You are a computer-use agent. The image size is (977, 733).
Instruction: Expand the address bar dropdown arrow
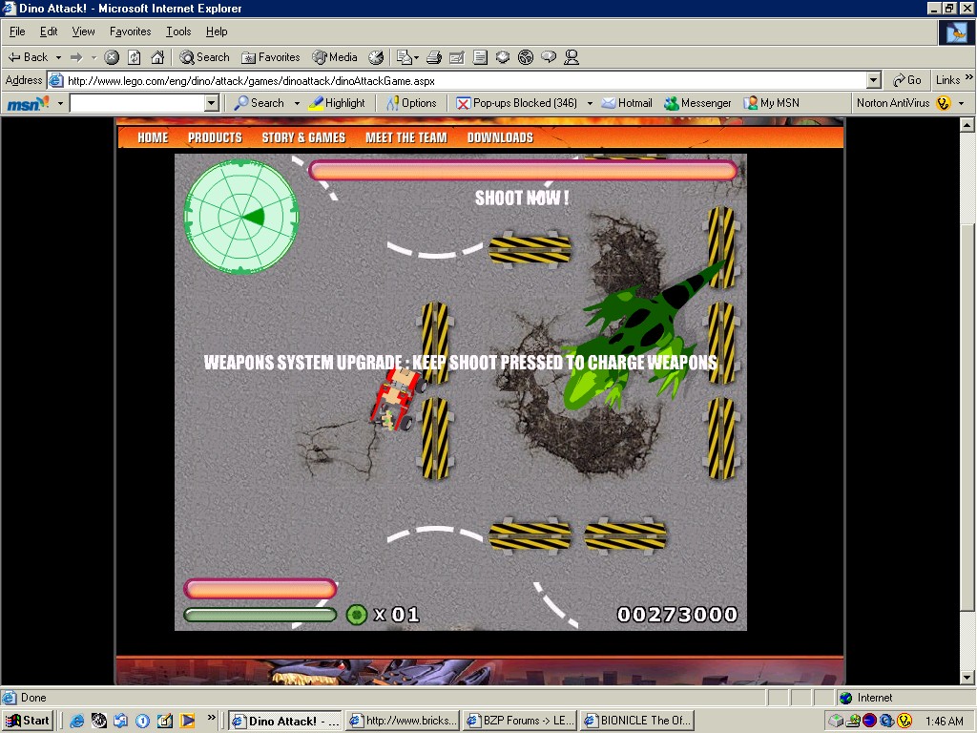click(x=874, y=80)
